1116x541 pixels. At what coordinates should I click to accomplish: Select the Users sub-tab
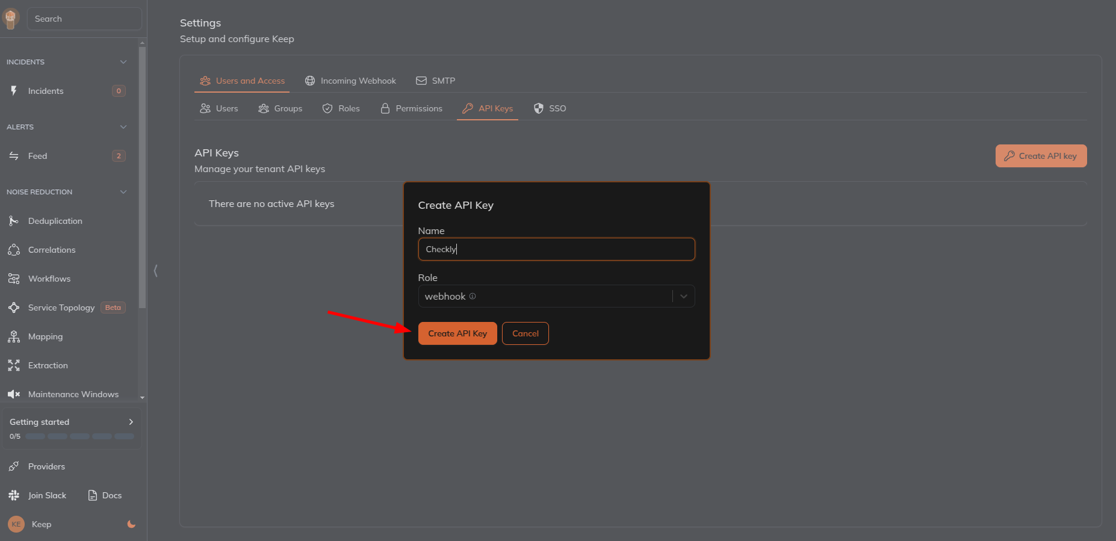coord(219,108)
